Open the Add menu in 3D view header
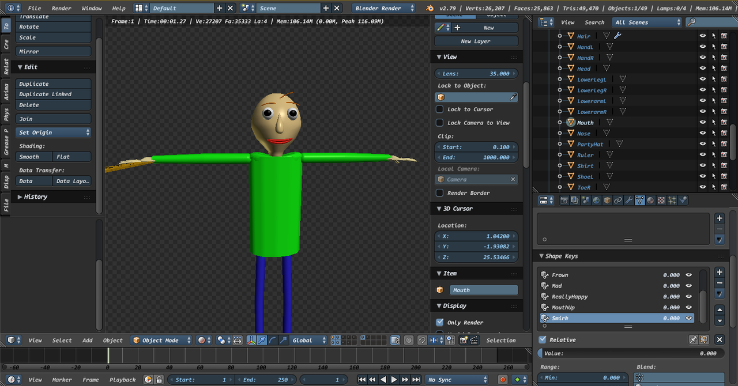 tap(88, 340)
